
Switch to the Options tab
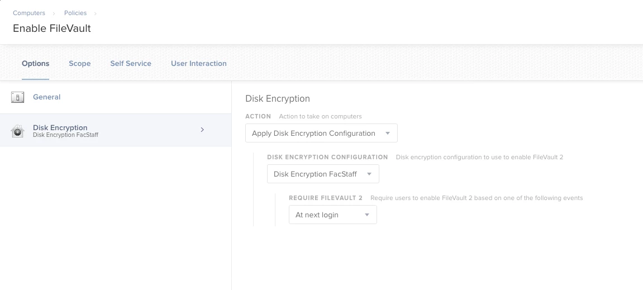tap(36, 63)
